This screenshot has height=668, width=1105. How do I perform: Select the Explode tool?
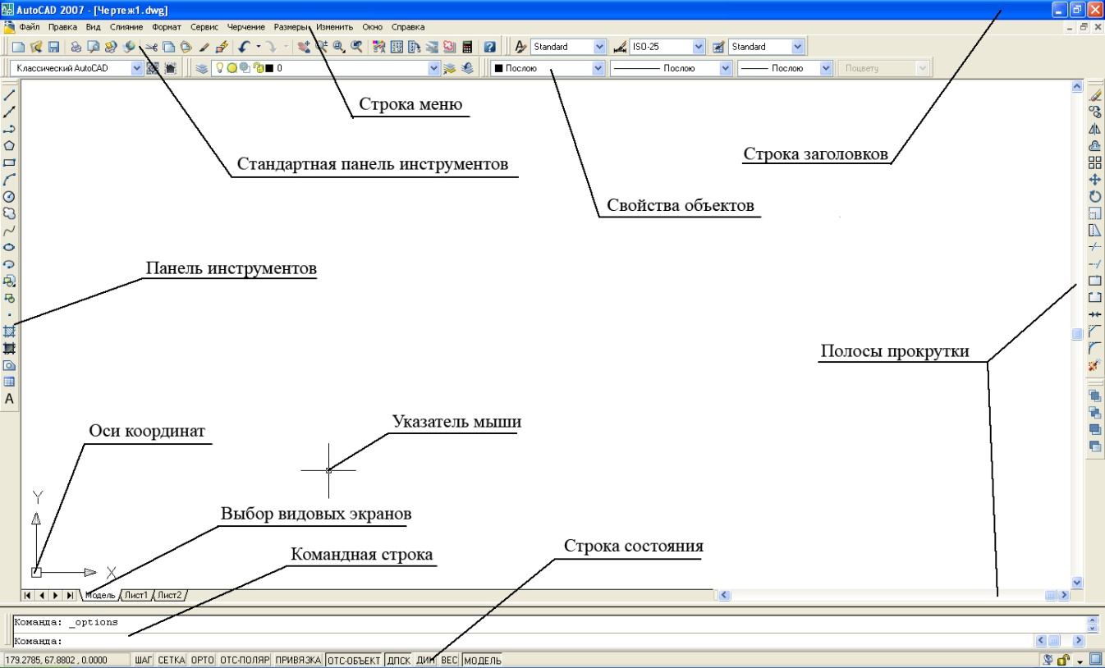coord(1094,364)
